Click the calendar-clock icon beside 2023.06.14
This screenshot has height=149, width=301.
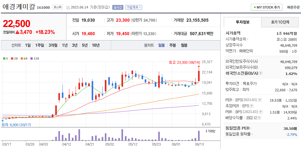click(68, 8)
